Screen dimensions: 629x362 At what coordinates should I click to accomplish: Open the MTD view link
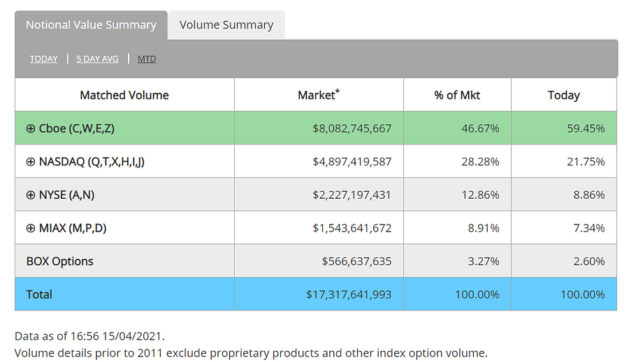[x=147, y=59]
